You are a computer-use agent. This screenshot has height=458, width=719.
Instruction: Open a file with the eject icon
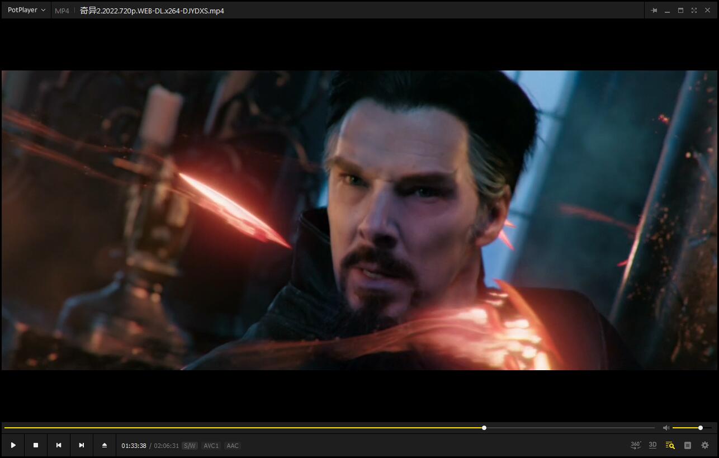point(105,446)
